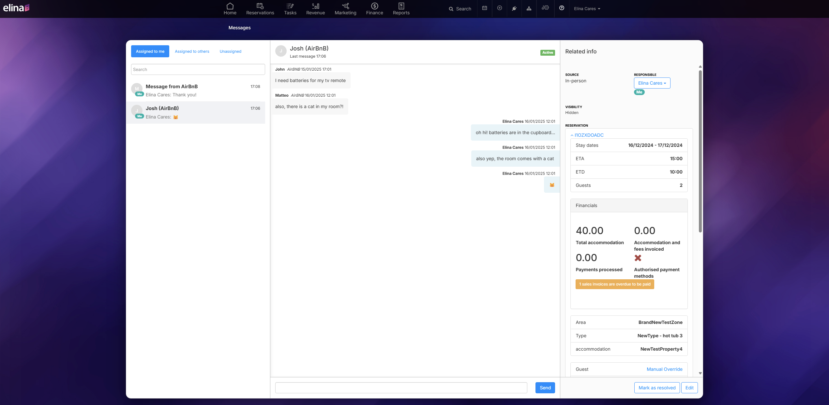The height and width of the screenshot is (405, 829).
Task: Click the help question mark icon
Action: tap(562, 8)
